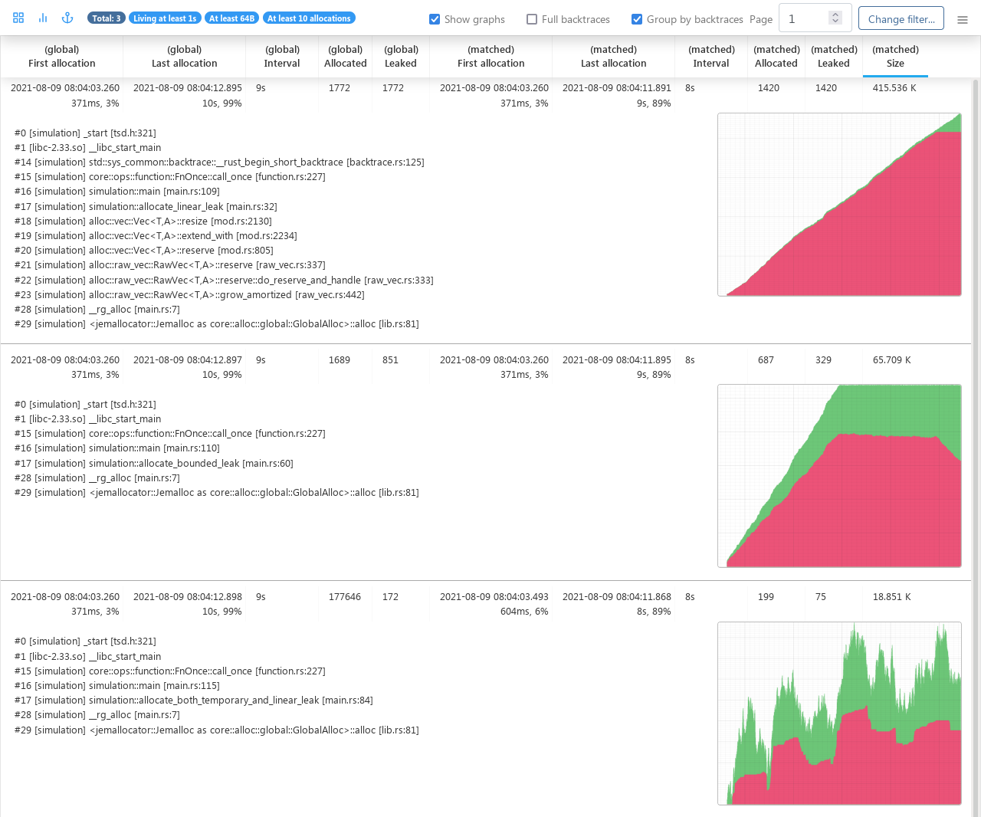This screenshot has height=817, width=981.
Task: Click the 'Living at least 1s' filter tag
Action: click(x=165, y=18)
